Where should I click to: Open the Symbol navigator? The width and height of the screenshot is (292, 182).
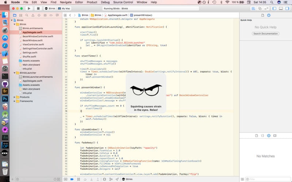pos(21,15)
